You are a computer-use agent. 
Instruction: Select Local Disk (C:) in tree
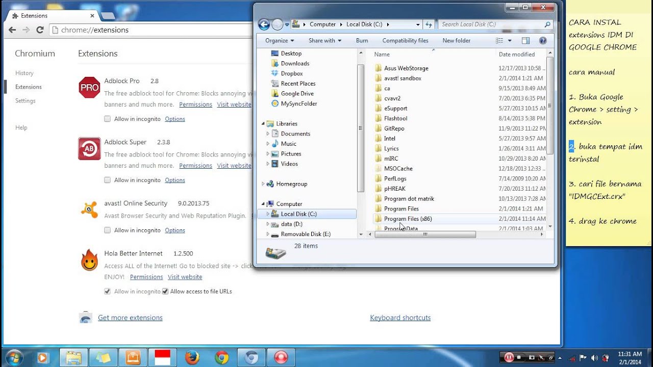tap(298, 214)
